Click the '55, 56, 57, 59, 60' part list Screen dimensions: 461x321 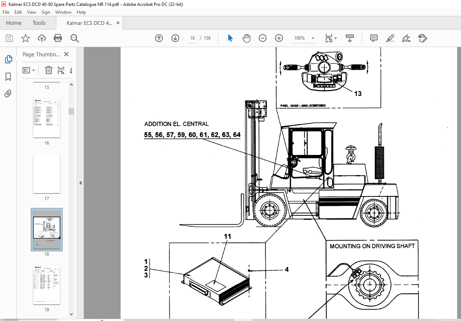tap(192, 135)
